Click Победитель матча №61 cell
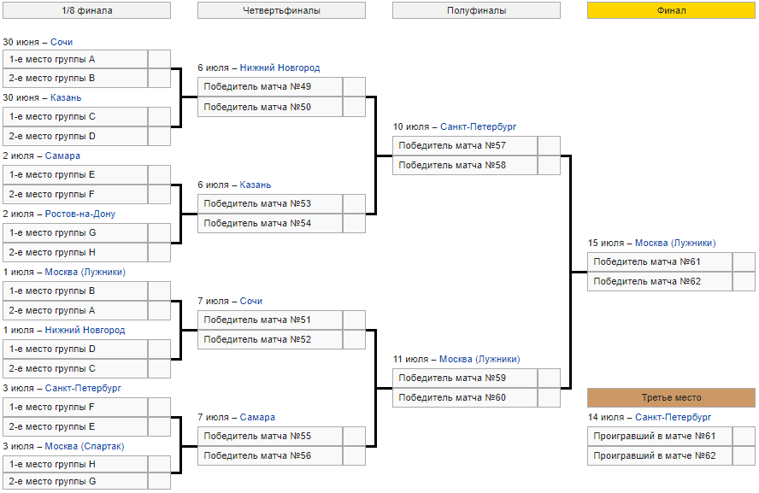This screenshot has width=759, height=493. (x=660, y=261)
